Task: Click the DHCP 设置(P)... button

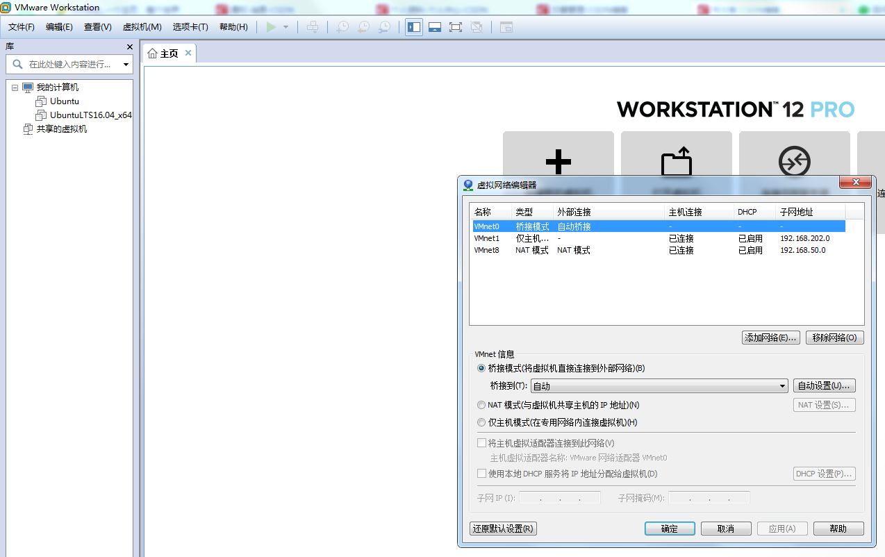Action: [825, 474]
